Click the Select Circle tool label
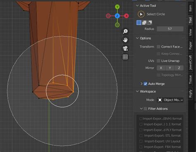This screenshot has height=152, width=196. click(156, 14)
